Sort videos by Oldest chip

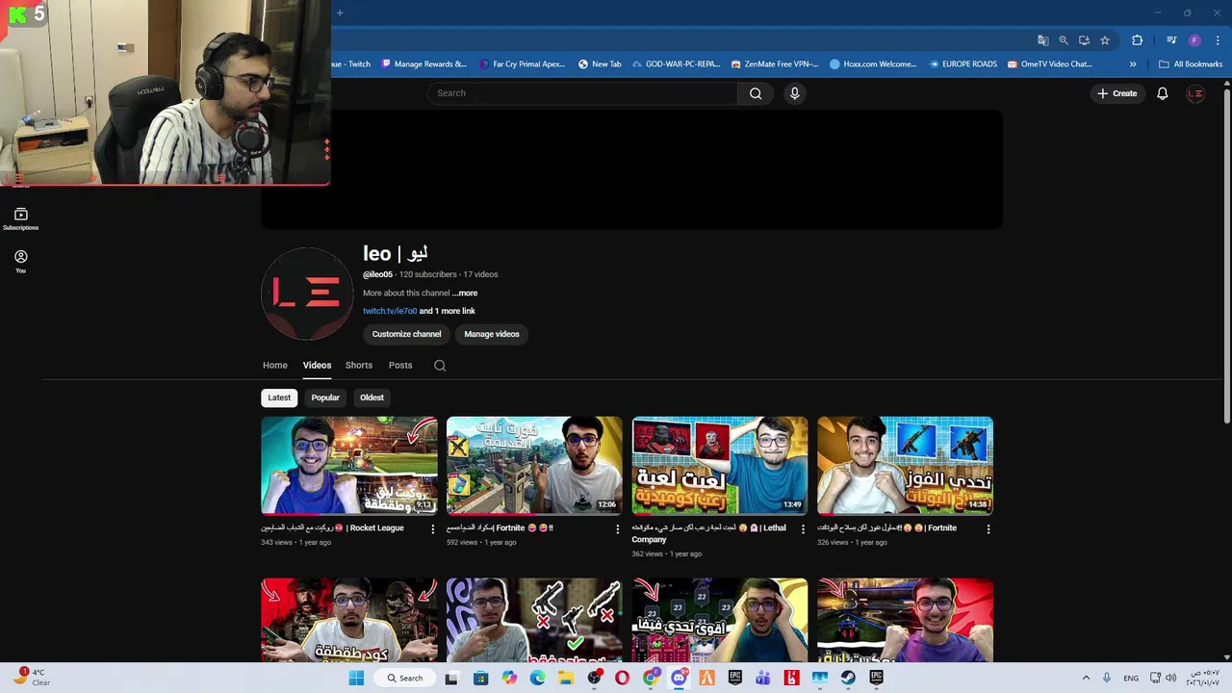[x=372, y=398]
